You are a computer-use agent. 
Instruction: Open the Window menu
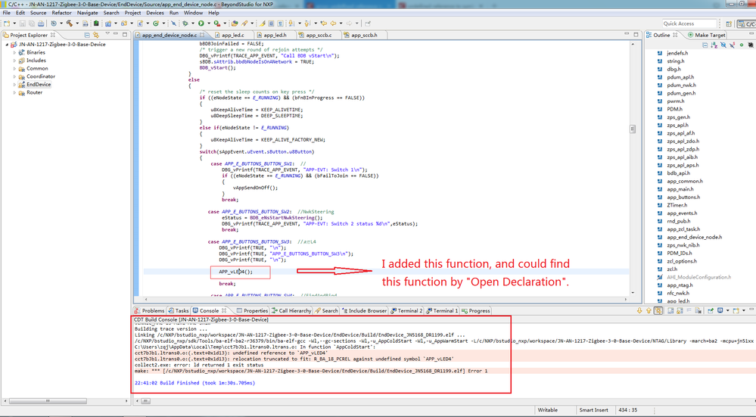tap(193, 13)
